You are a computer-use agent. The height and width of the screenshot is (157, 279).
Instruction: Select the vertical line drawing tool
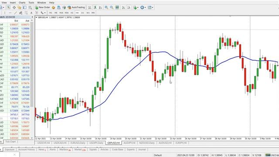(5, 13)
